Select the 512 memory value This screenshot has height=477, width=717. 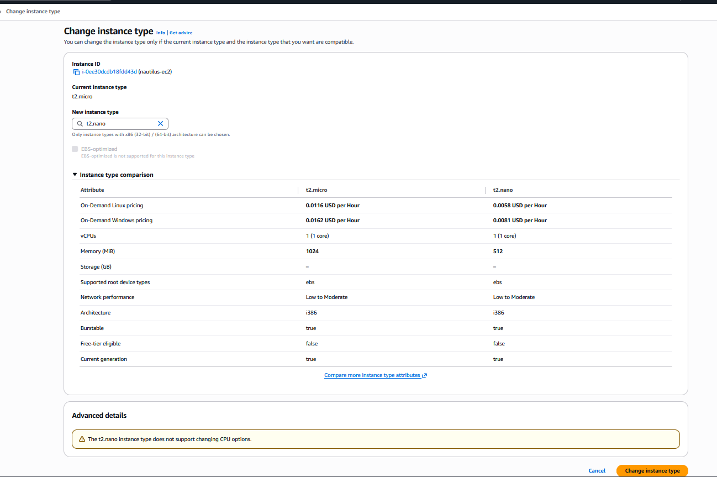coord(498,251)
